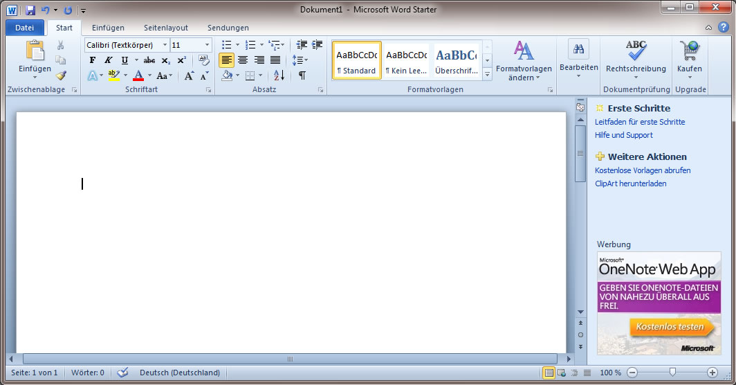Switch to the Einfügen tab
This screenshot has height=385, width=736.
(x=108, y=28)
